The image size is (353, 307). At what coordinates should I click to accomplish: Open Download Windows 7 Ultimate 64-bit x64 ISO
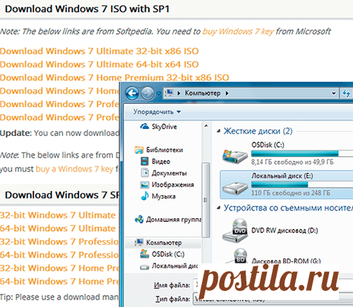100,64
